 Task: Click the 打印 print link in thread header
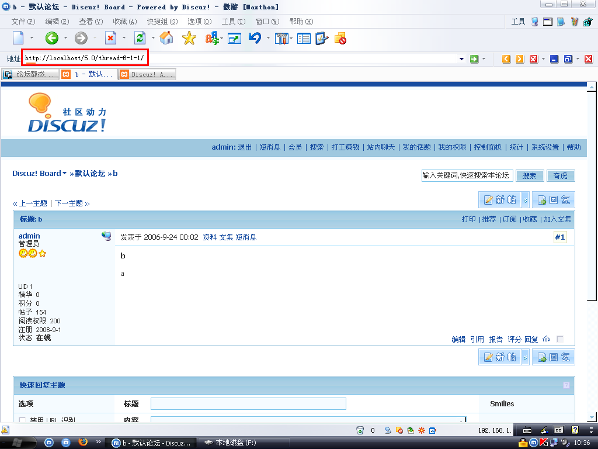click(469, 219)
